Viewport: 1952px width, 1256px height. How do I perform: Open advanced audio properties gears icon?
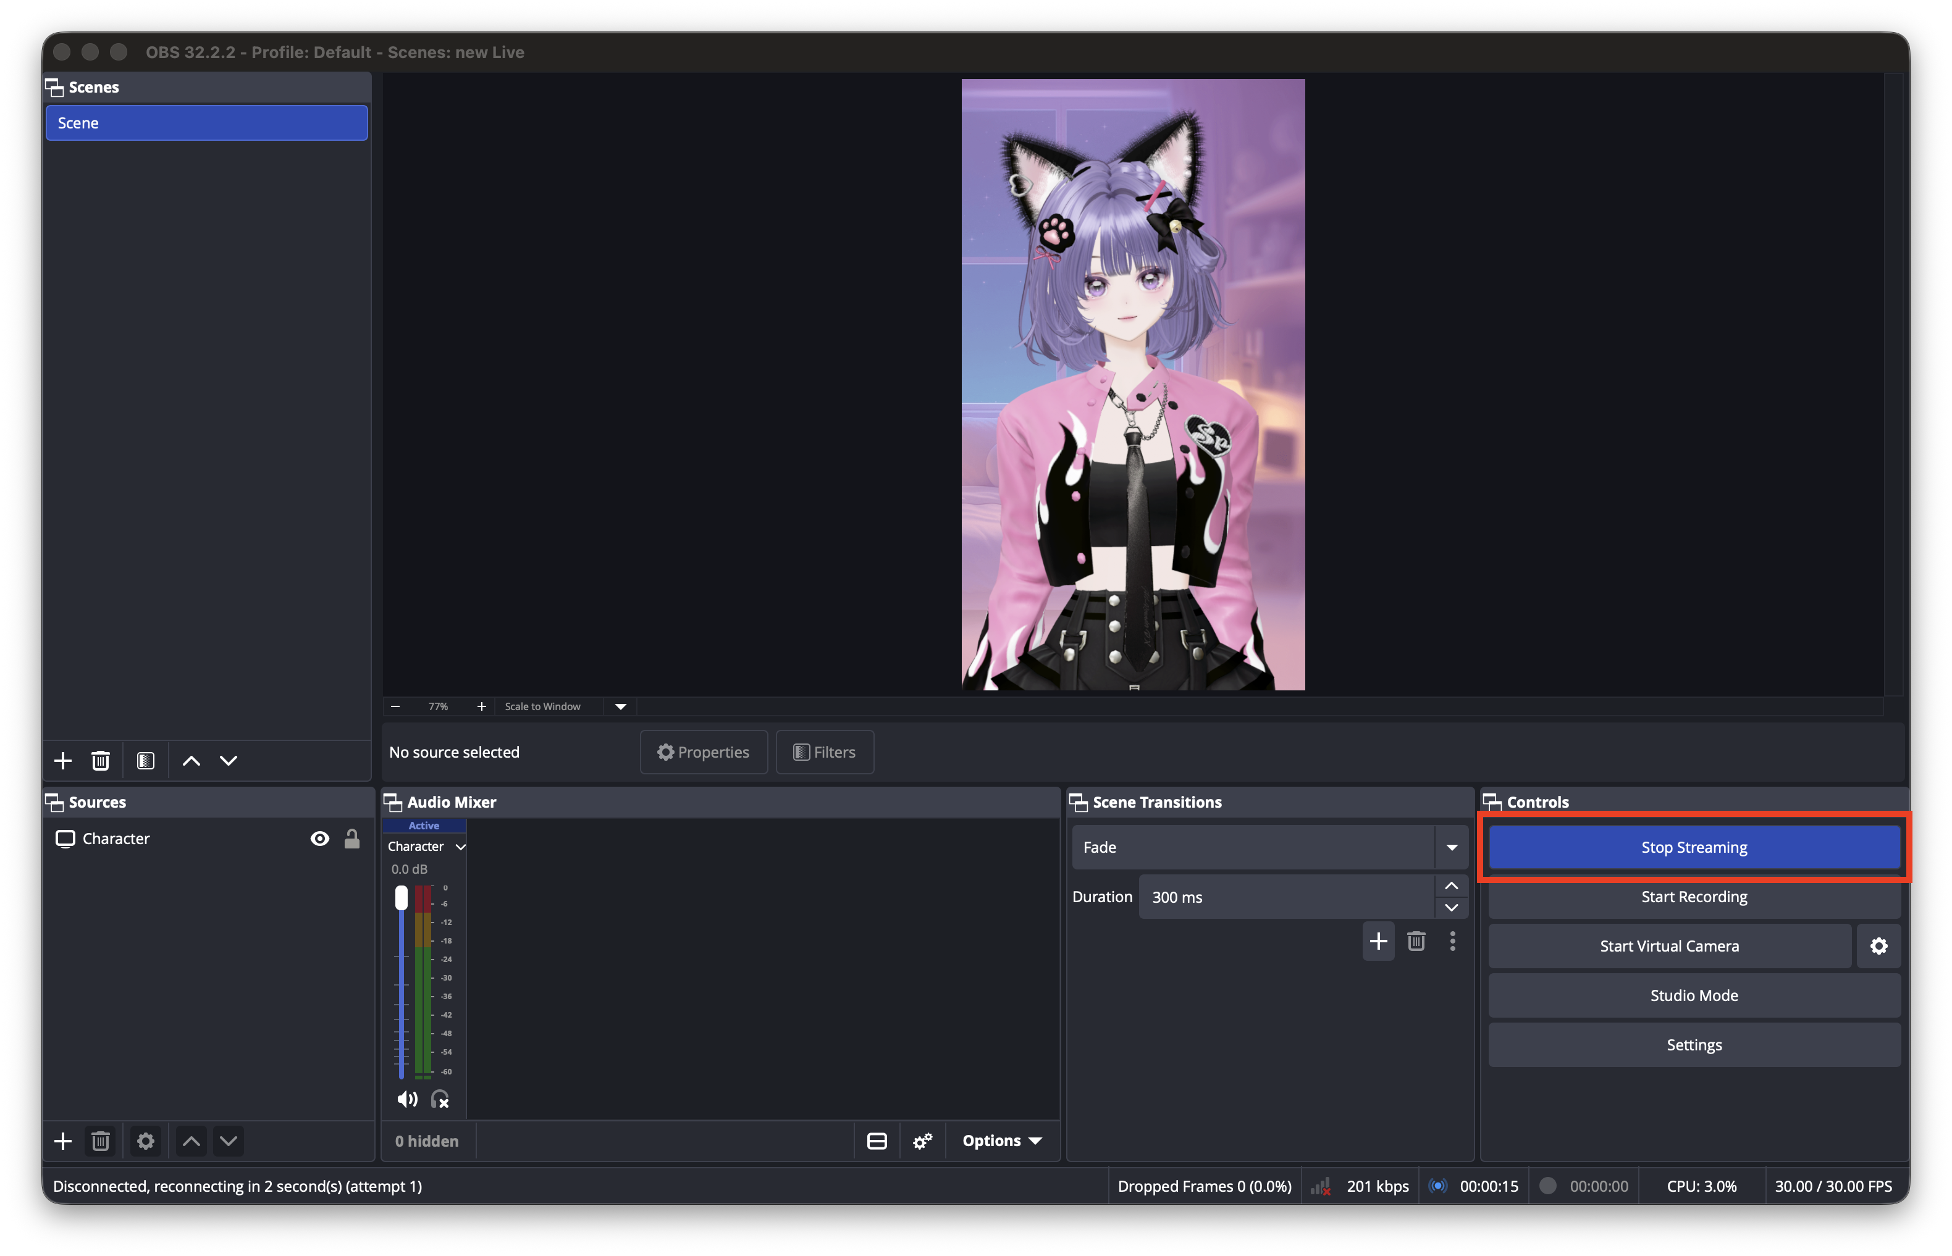(x=923, y=1141)
